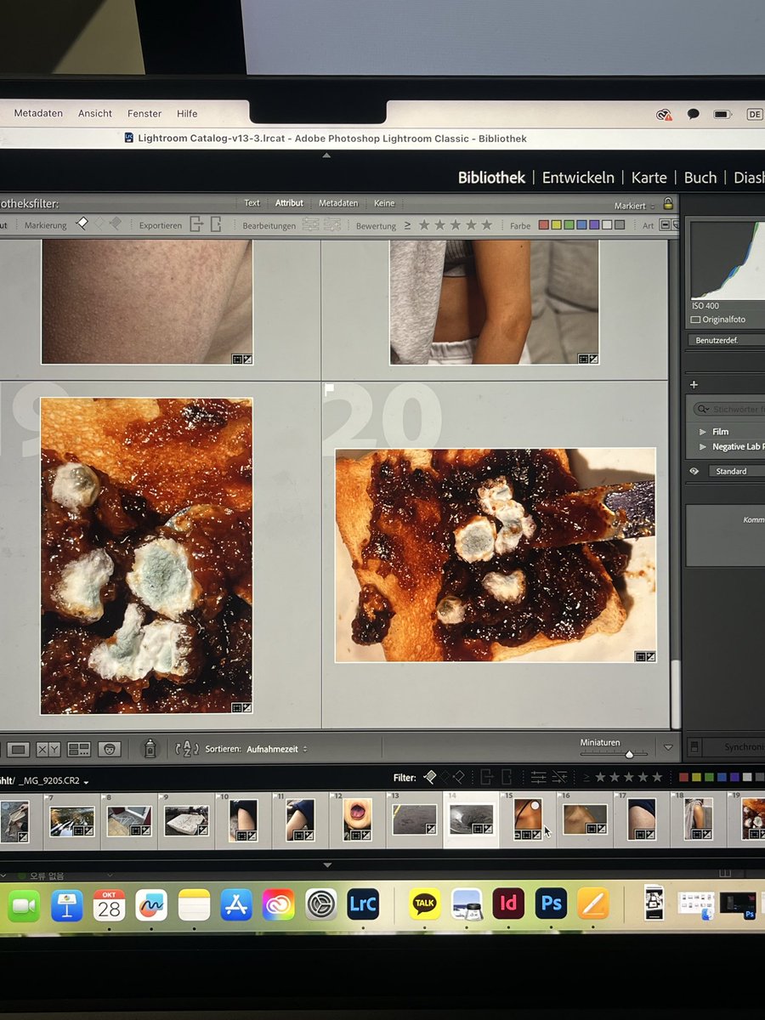Open Keynote from the Dock
Image resolution: width=765 pixels, height=1020 pixels.
click(66, 905)
